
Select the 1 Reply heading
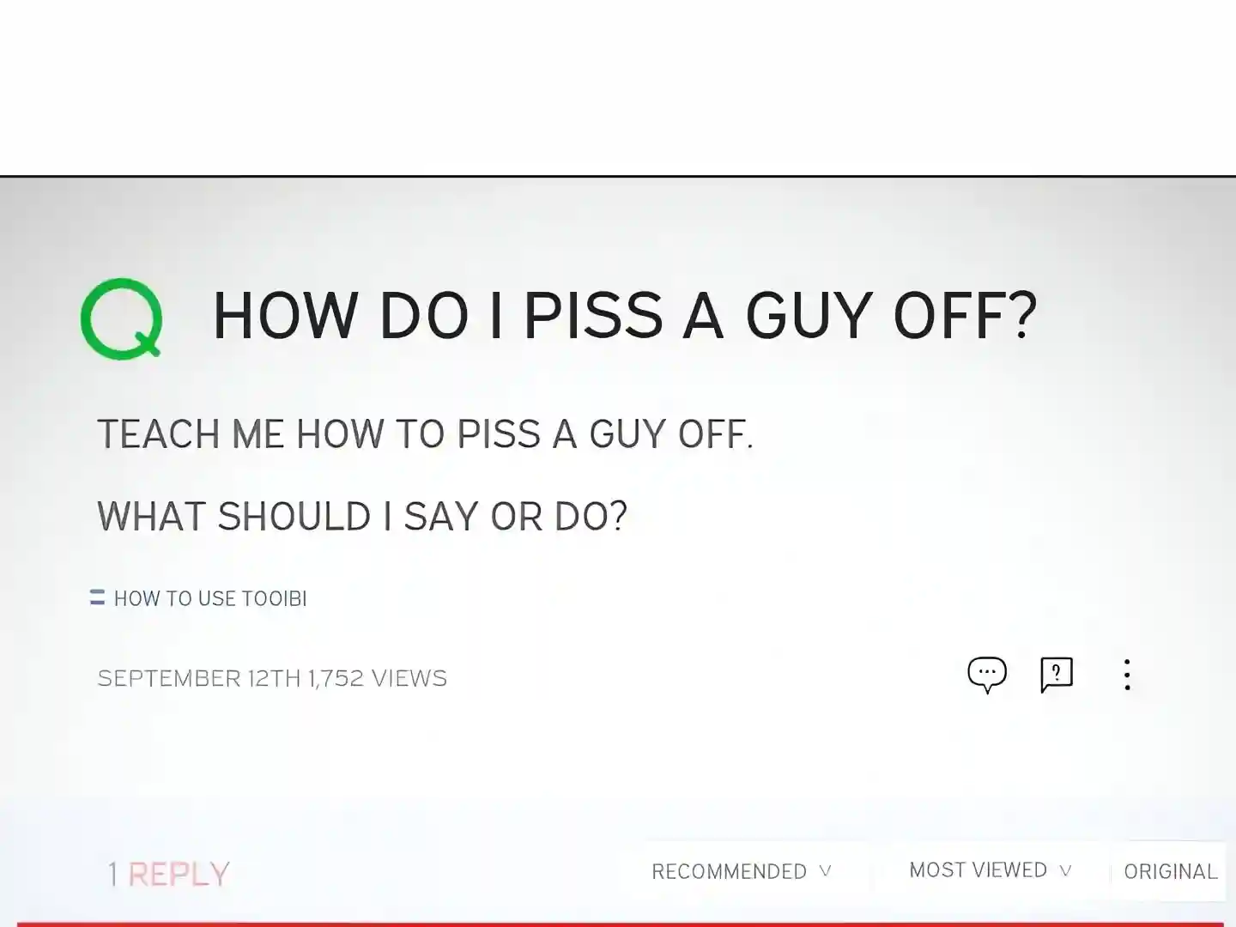tap(169, 874)
